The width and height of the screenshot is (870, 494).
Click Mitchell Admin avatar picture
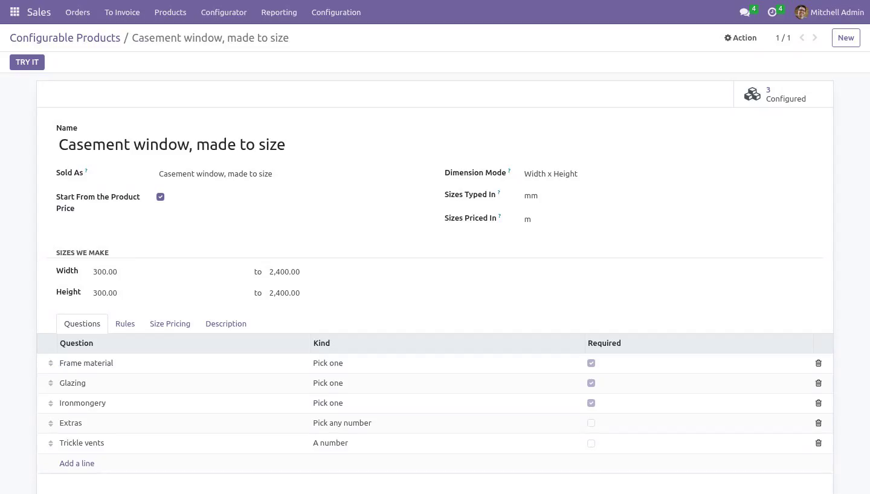[x=801, y=12]
